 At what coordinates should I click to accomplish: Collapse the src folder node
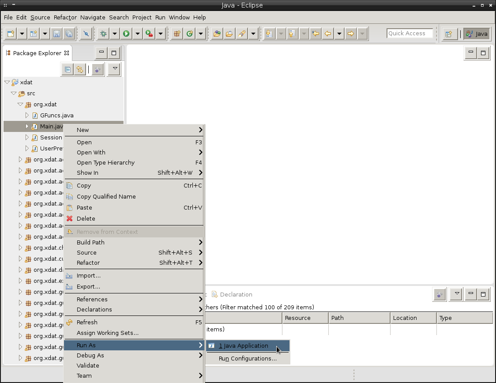[x=14, y=93]
